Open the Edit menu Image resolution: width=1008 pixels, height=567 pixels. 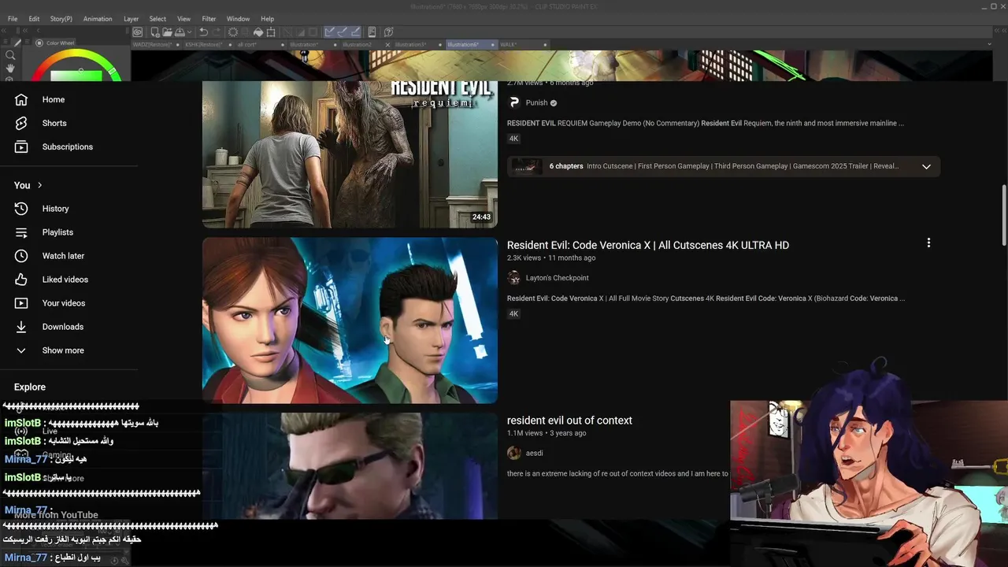coord(34,19)
